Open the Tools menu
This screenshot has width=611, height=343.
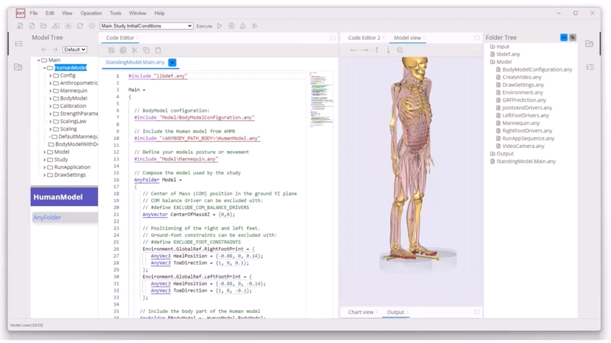115,13
